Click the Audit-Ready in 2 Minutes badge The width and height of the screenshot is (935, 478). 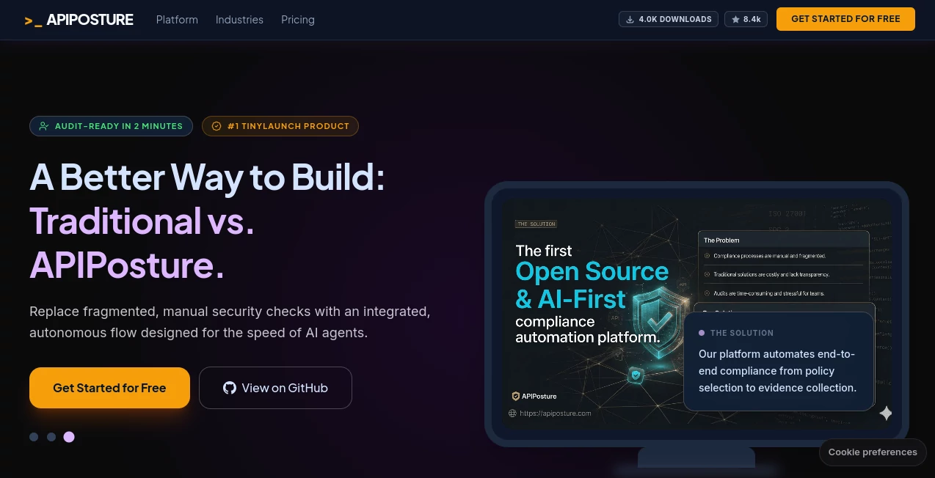[x=111, y=126]
